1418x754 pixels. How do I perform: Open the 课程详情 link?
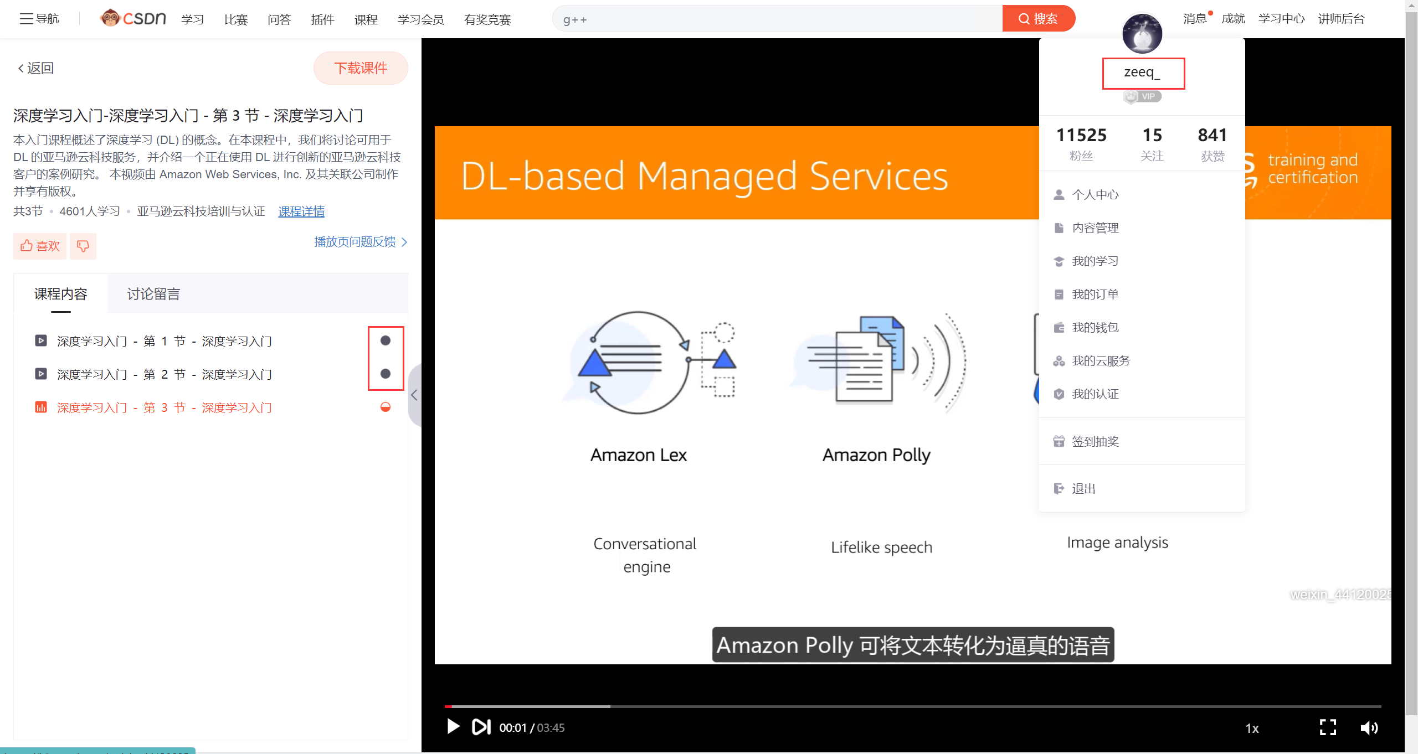point(301,211)
